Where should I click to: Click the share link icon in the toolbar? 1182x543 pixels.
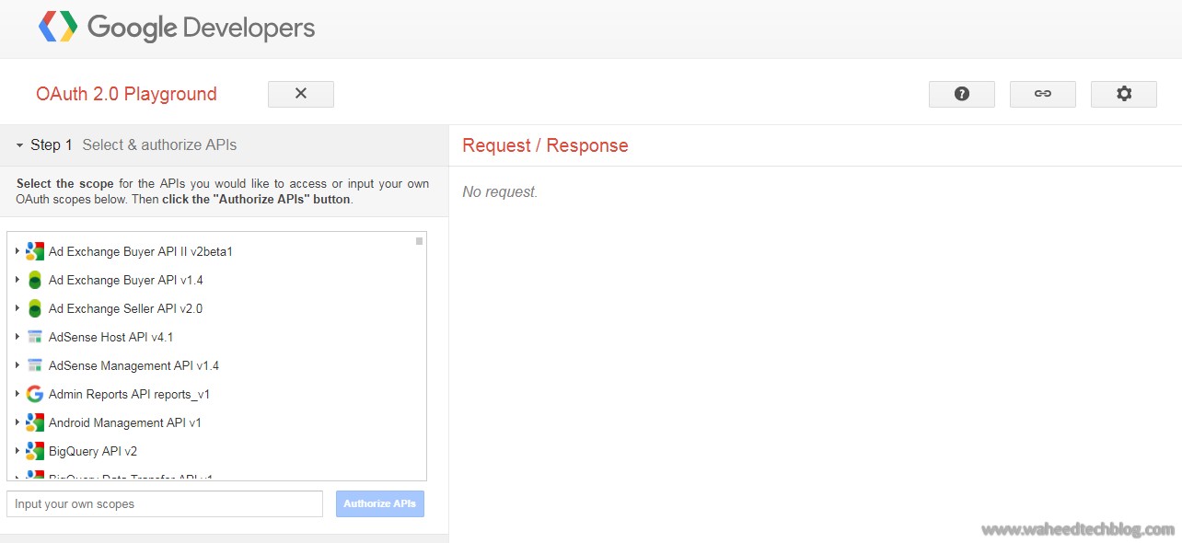pyautogui.click(x=1042, y=93)
